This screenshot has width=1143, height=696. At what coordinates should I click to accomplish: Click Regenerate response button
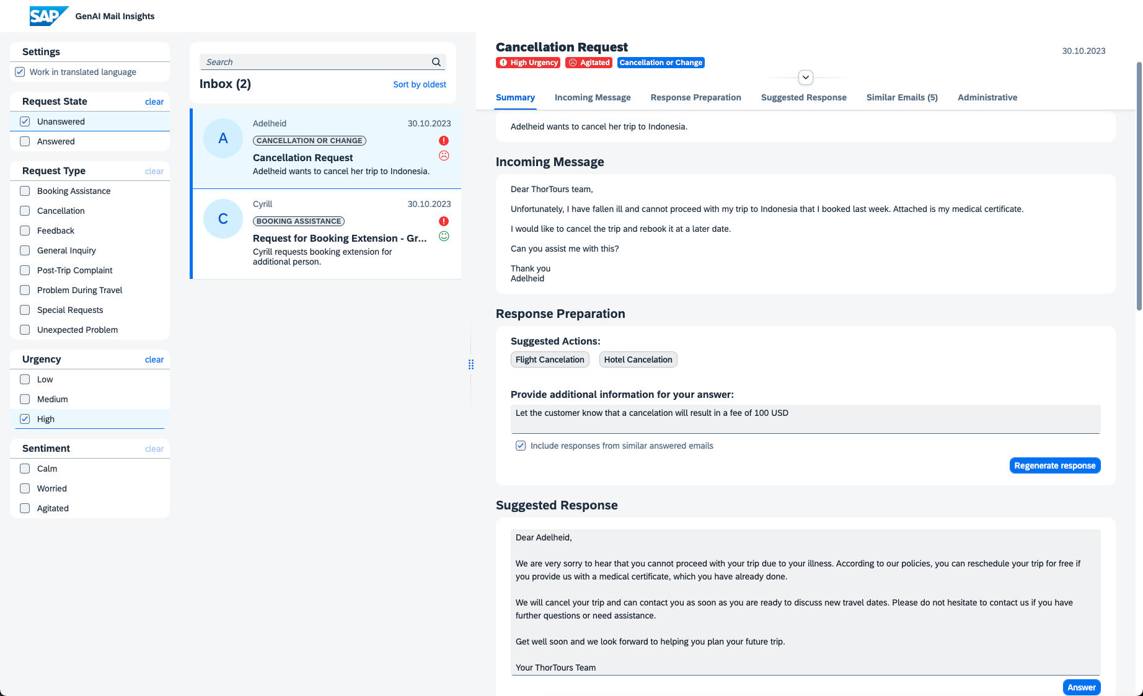tap(1055, 465)
